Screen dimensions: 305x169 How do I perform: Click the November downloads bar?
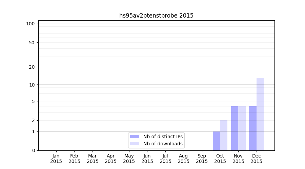pos(242,128)
